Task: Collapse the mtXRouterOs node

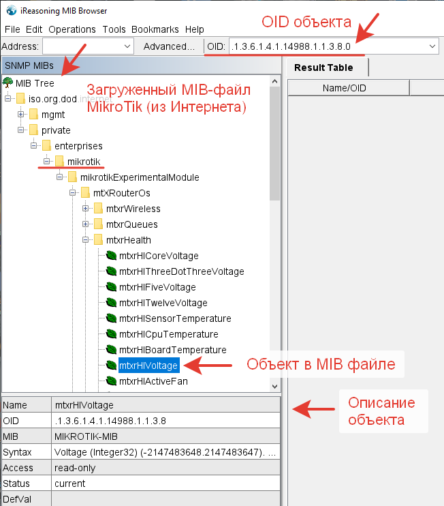Action: tap(72, 193)
